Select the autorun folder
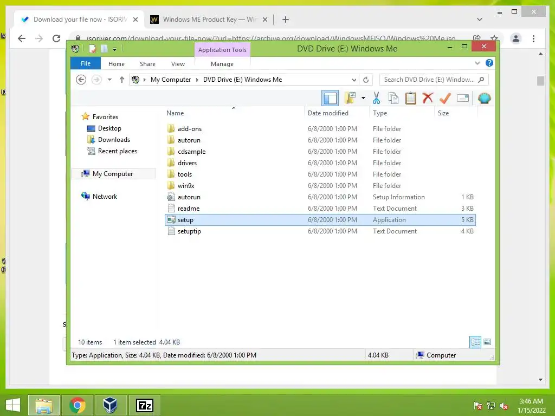The image size is (555, 416). (x=320, y=140)
